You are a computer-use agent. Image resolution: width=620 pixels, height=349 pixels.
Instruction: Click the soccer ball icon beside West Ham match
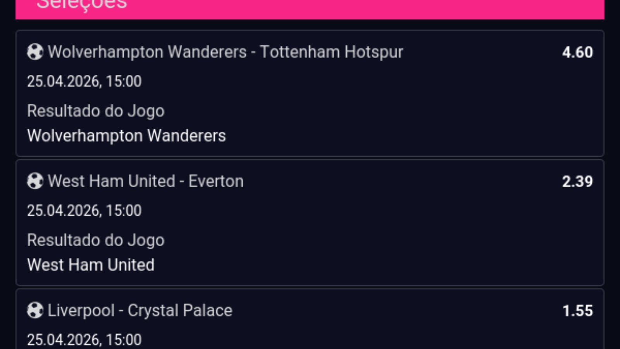[35, 181]
